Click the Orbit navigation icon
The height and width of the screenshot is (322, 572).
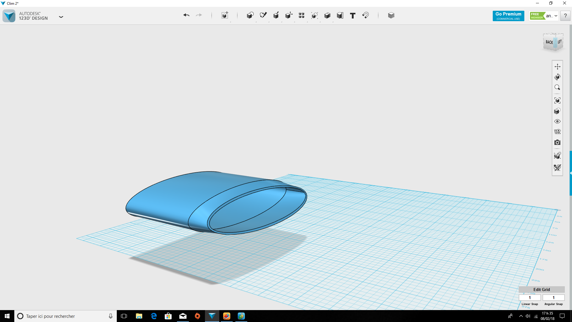point(557,77)
